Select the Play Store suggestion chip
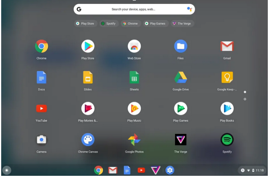 coord(86,24)
